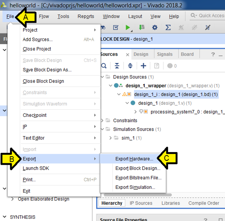
Task: Click the Sigma report icon in toolbar
Action: 168,28
